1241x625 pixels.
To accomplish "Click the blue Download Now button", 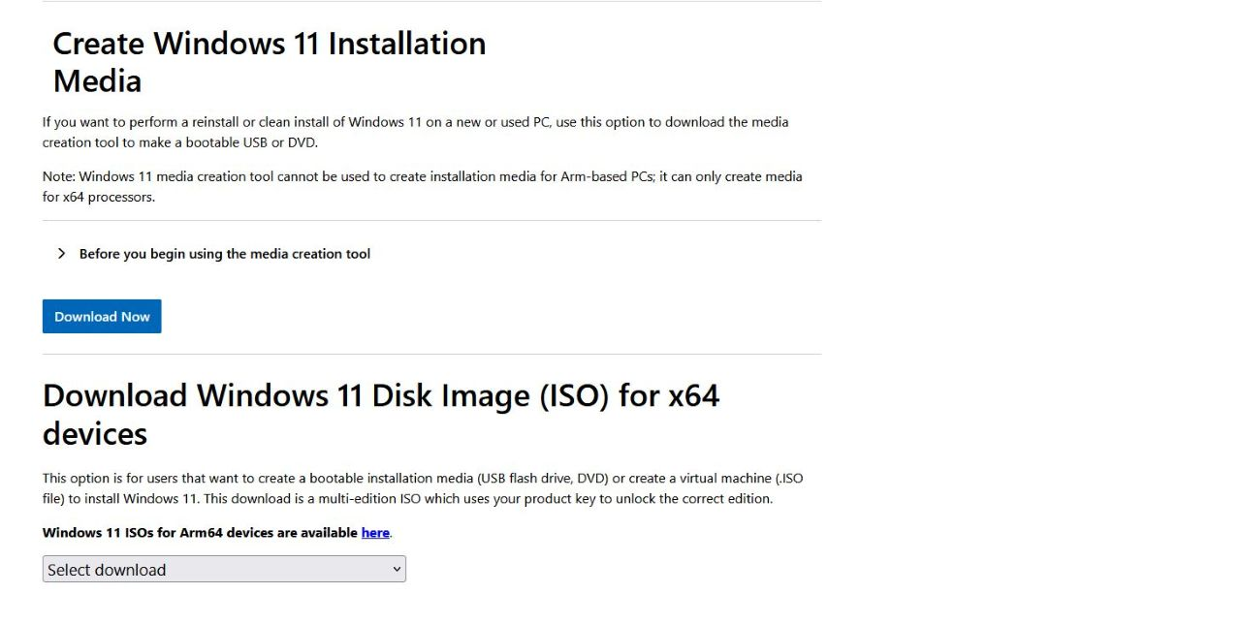I will coord(101,316).
